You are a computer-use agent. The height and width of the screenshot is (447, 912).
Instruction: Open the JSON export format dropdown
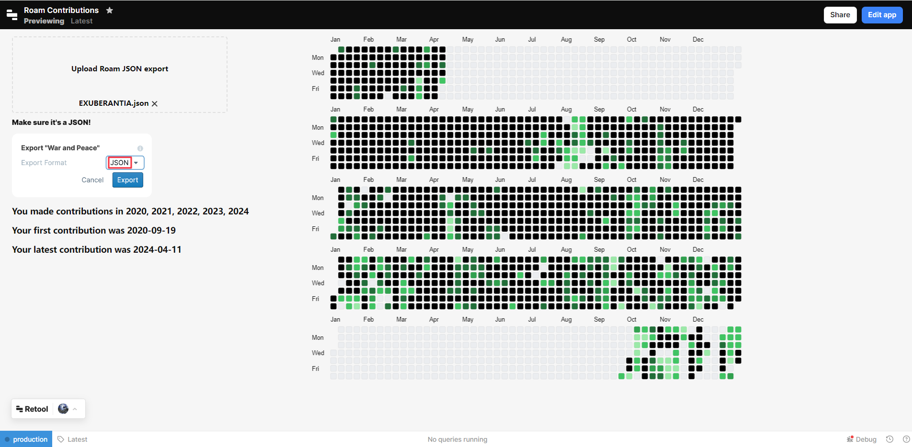coord(125,163)
